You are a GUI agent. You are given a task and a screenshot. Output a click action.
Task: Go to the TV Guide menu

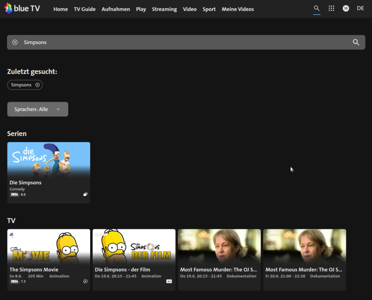pyautogui.click(x=85, y=9)
